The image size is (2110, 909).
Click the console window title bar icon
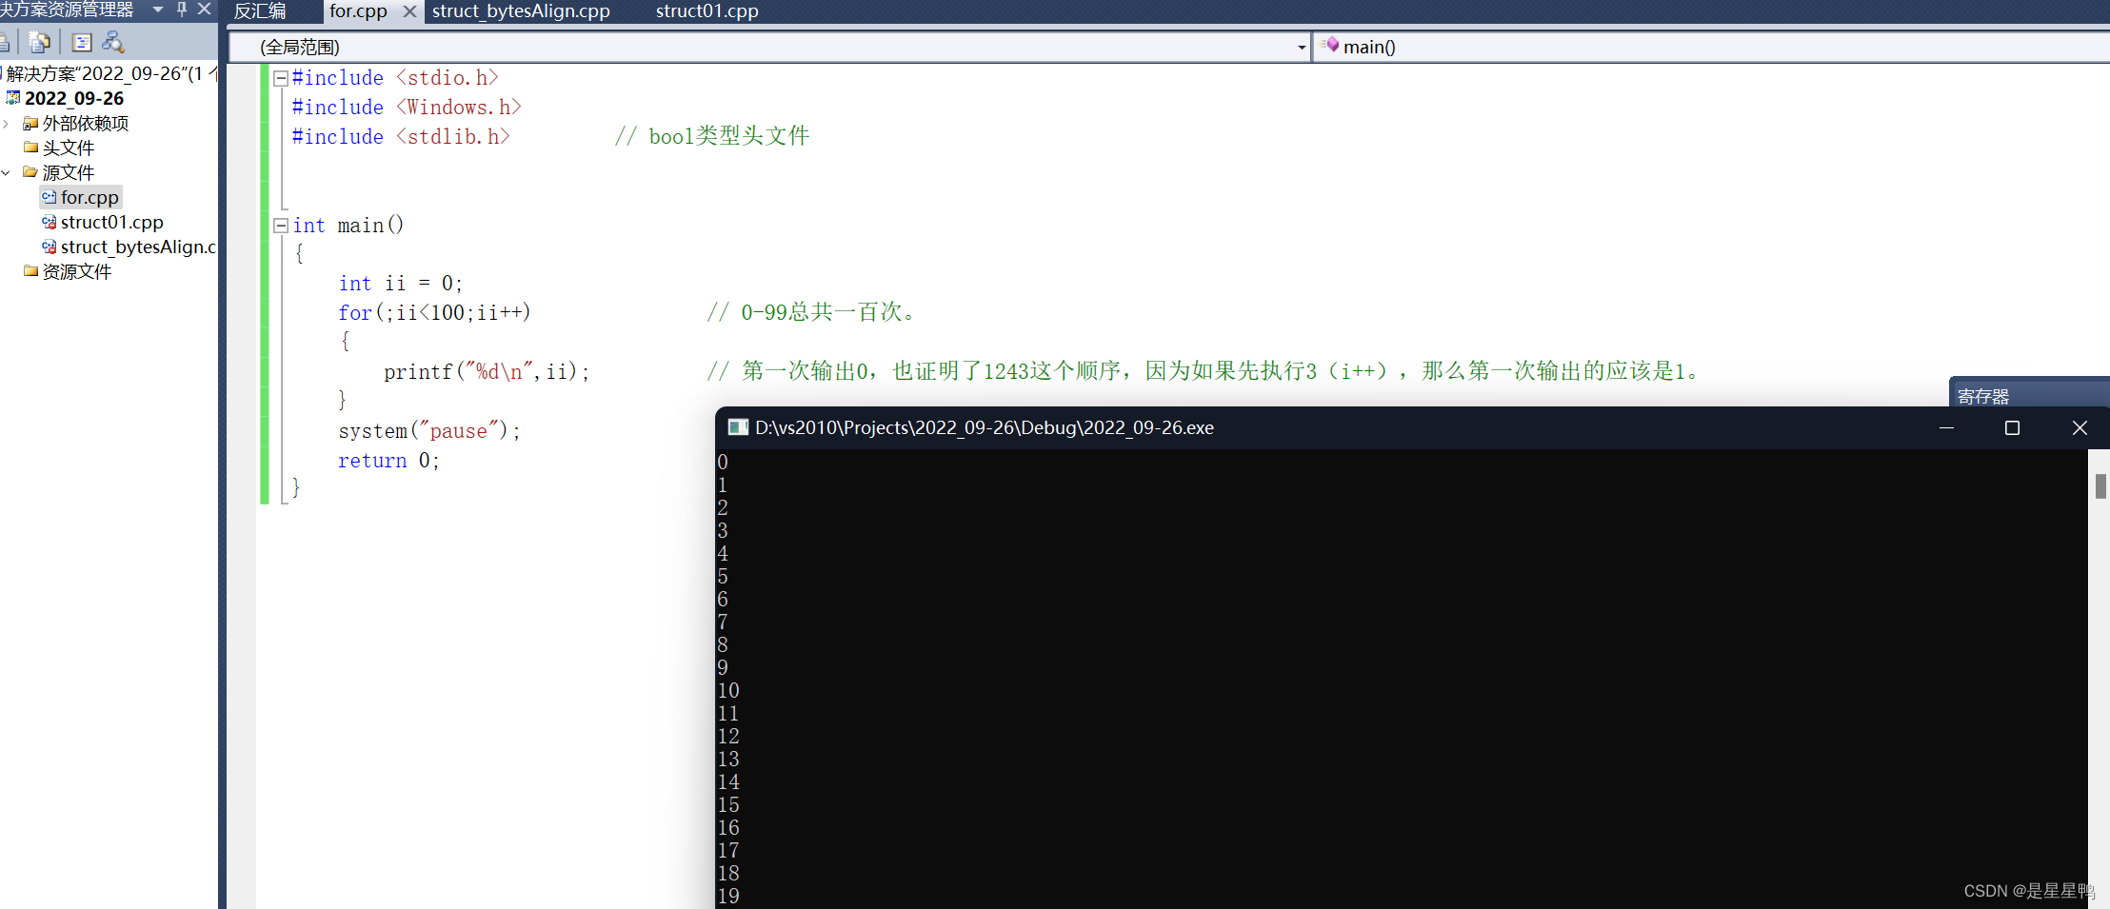[738, 427]
